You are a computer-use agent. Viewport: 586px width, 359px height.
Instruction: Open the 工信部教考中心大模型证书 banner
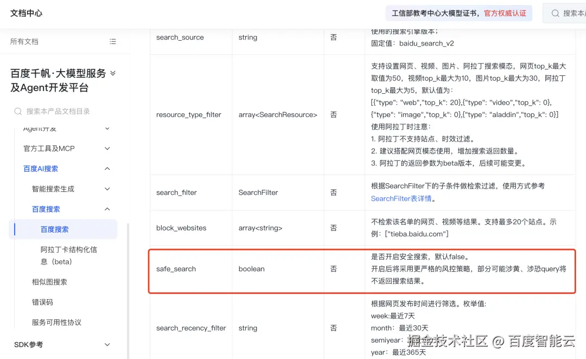[x=459, y=14]
